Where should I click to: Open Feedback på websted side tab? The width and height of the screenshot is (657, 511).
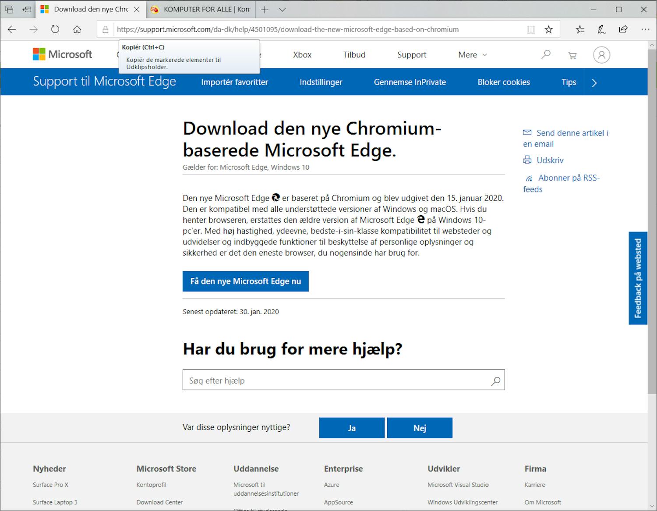(x=638, y=278)
